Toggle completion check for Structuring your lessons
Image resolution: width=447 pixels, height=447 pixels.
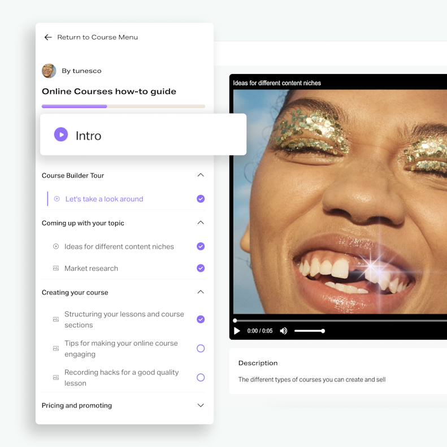click(x=201, y=319)
